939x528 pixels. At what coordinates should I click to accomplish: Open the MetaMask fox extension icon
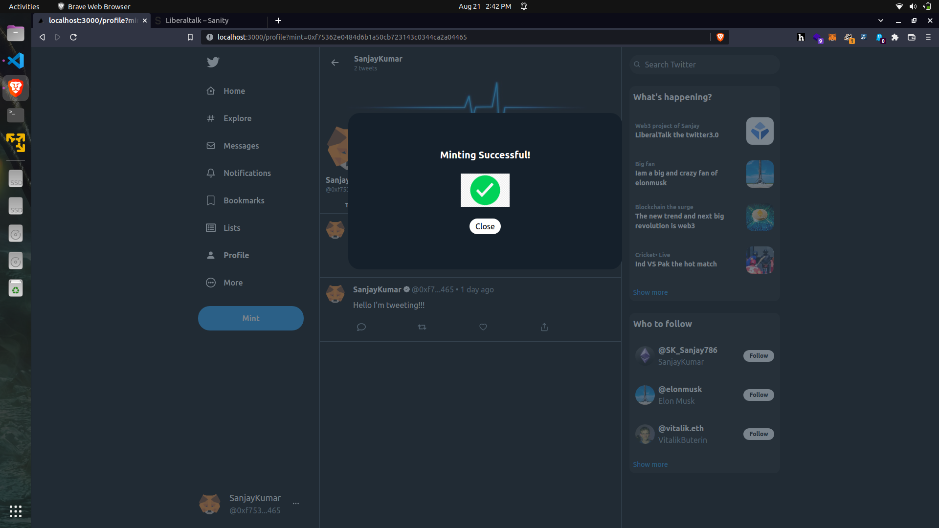832,37
